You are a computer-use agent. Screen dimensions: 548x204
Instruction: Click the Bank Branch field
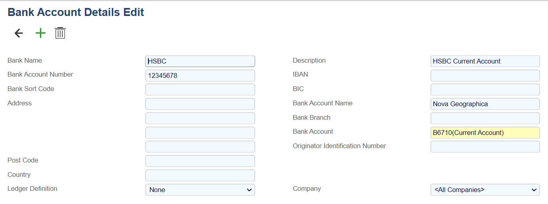(x=485, y=118)
